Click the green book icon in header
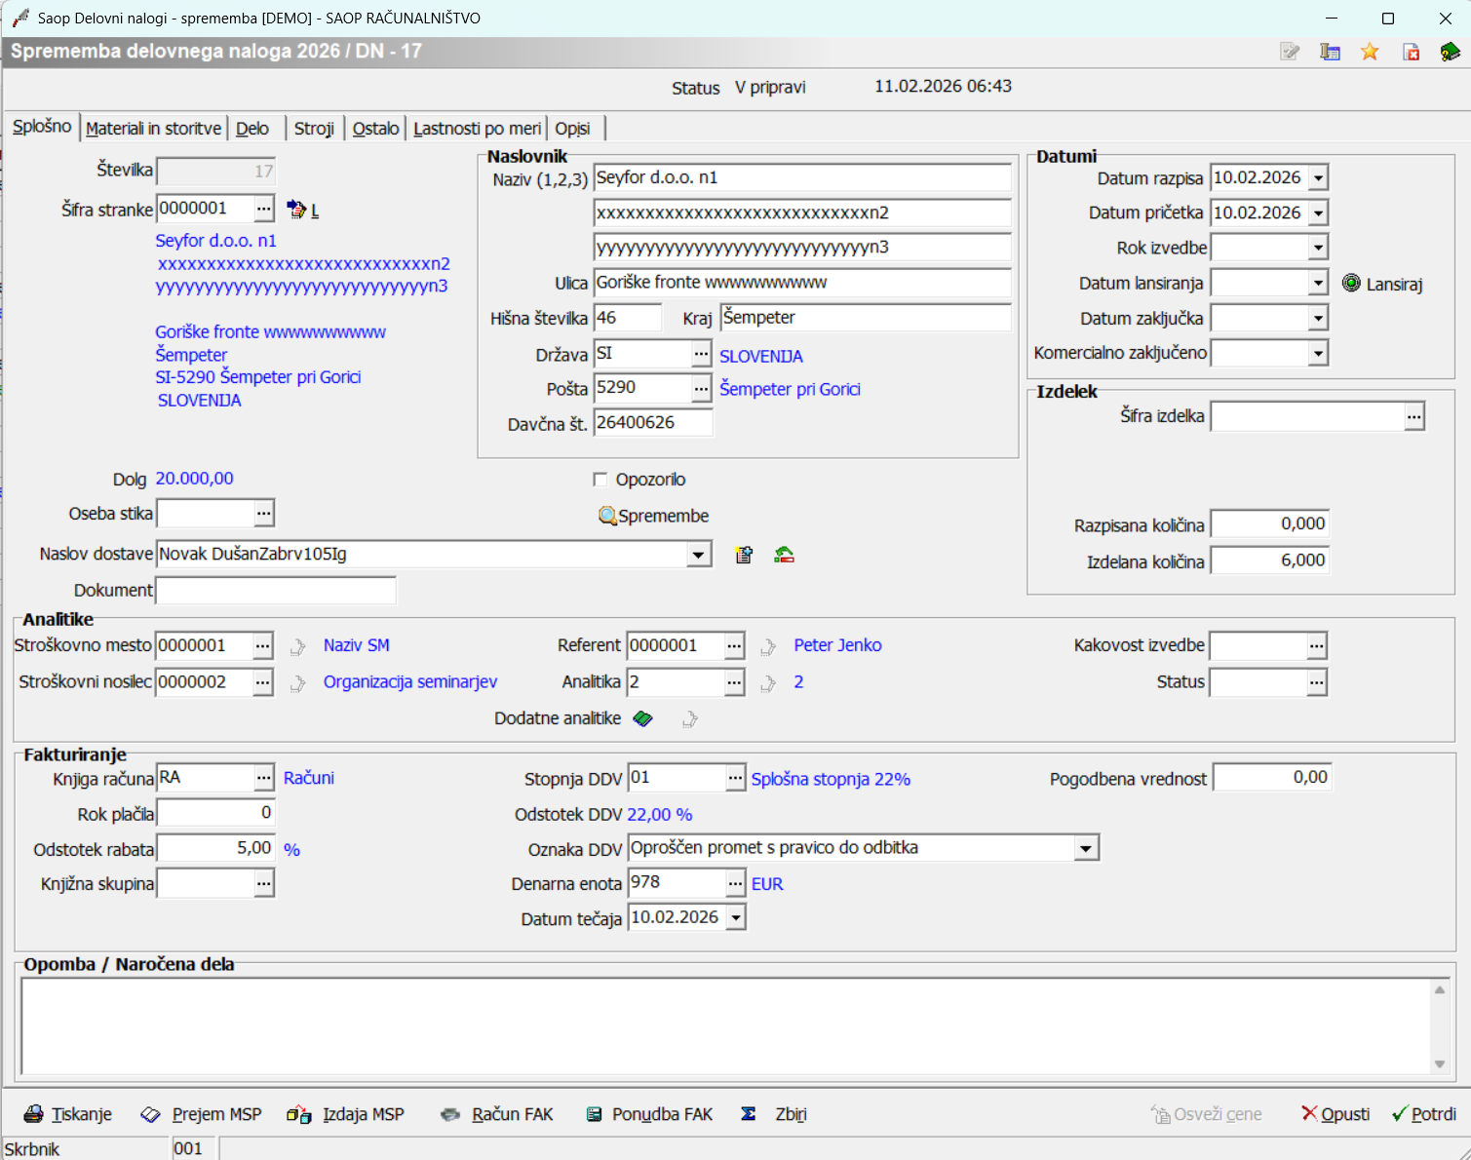The width and height of the screenshot is (1471, 1160). 1450,52
